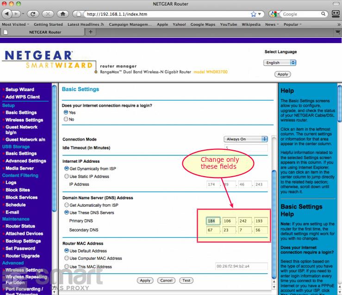Click the toolbar icon right of the search box
This screenshot has height=295, width=342.
(x=336, y=14)
